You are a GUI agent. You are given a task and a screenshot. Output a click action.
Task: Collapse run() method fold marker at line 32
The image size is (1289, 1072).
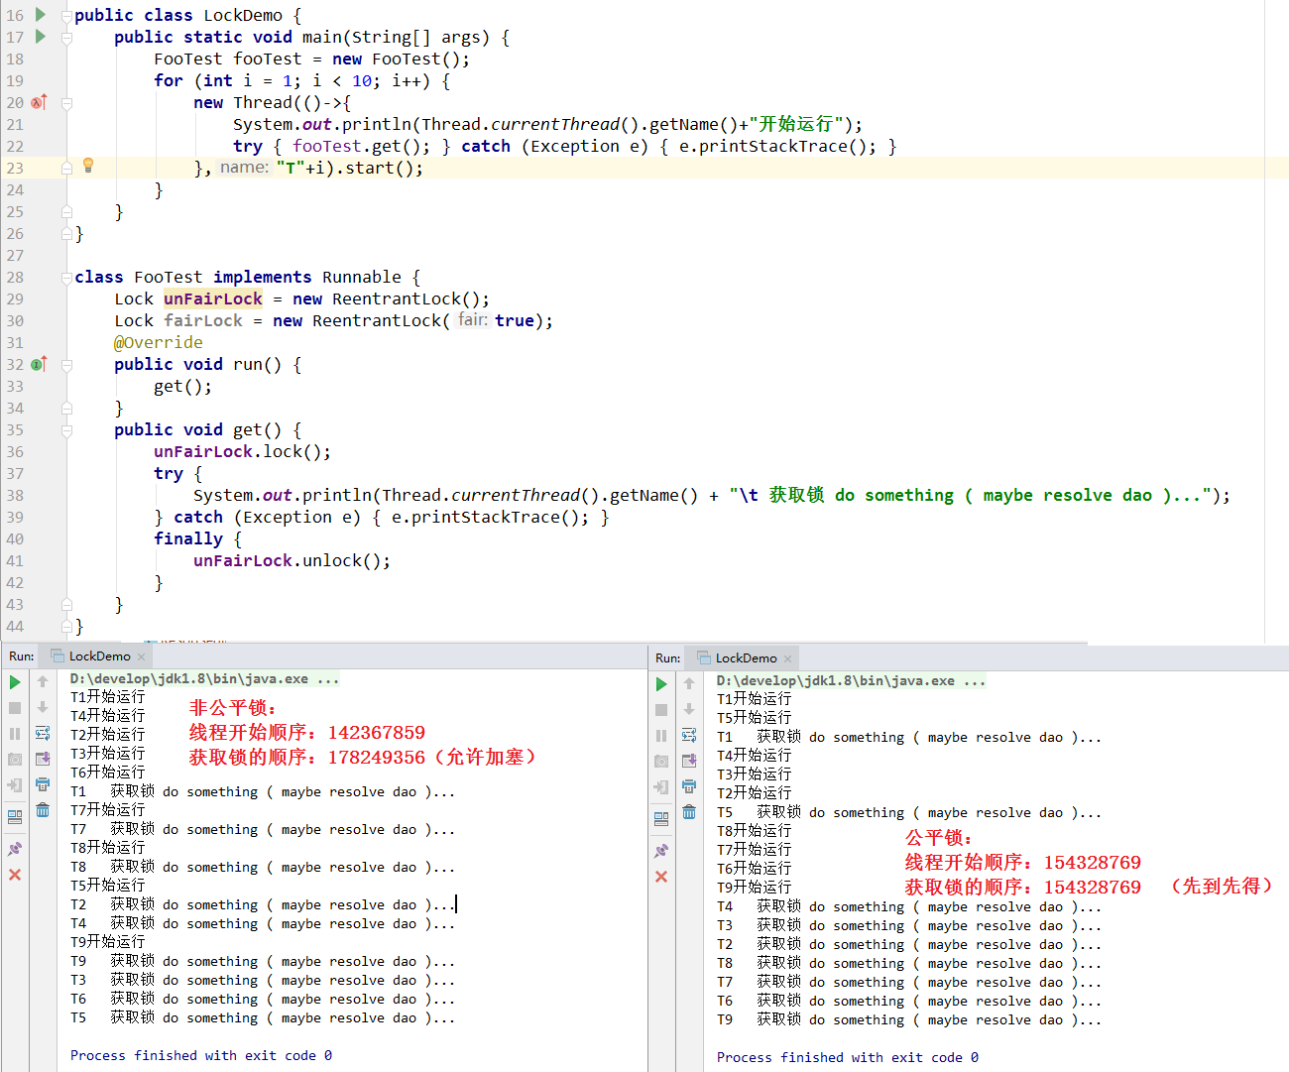[x=66, y=365]
